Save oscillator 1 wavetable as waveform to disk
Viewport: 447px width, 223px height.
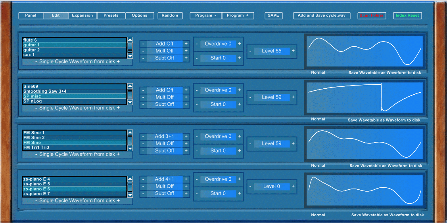(x=385, y=72)
